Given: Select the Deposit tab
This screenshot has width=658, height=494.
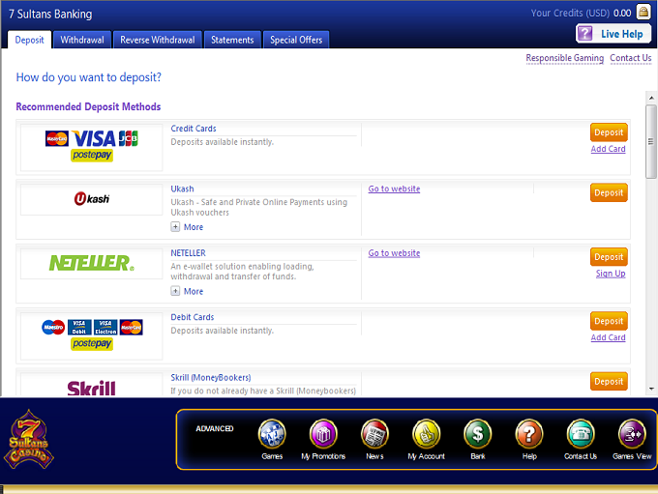Looking at the screenshot, I should click(x=29, y=40).
